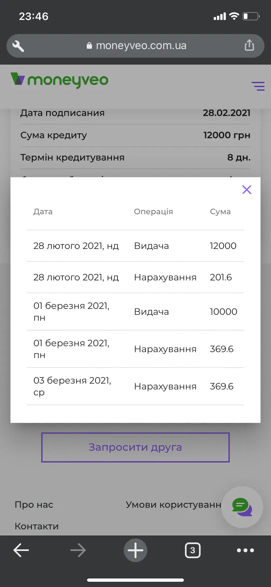Viewport: 271px width, 587px height.
Task: Tap the share icon in the address bar
Action: point(249,46)
